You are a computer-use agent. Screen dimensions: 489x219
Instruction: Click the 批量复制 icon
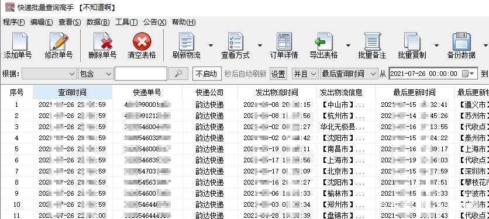pos(412,41)
